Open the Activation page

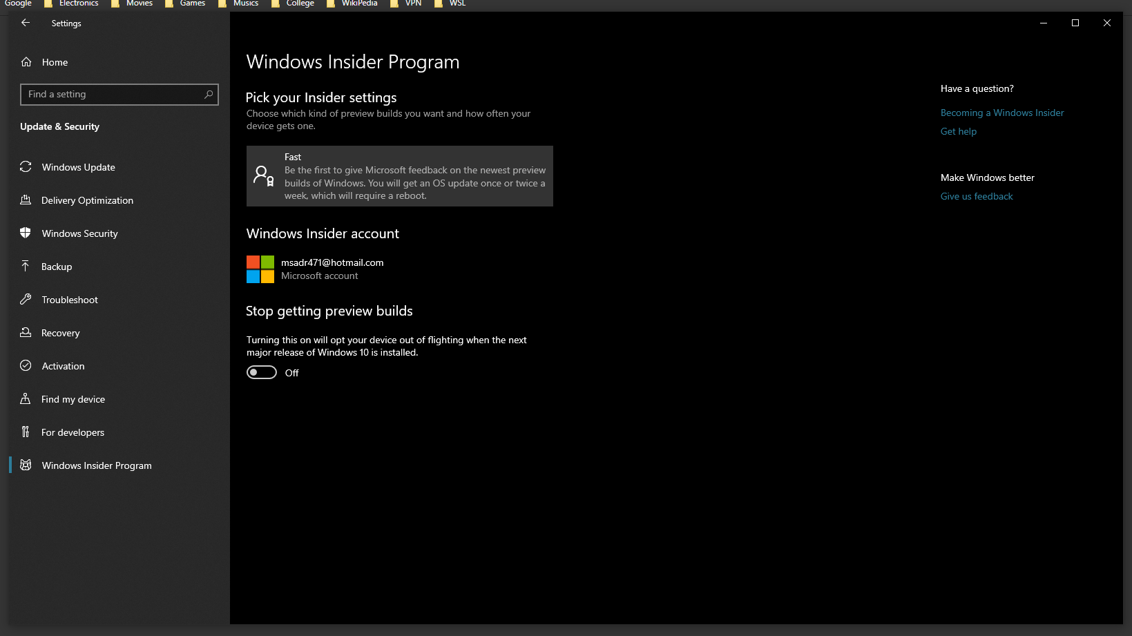(63, 366)
